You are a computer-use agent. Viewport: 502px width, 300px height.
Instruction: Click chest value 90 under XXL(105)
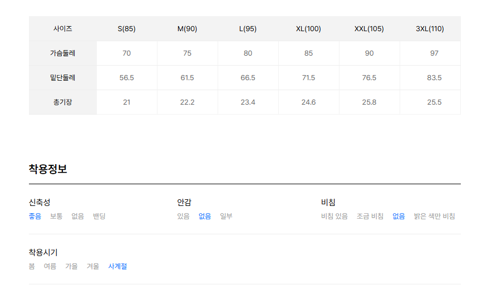pyautogui.click(x=369, y=53)
